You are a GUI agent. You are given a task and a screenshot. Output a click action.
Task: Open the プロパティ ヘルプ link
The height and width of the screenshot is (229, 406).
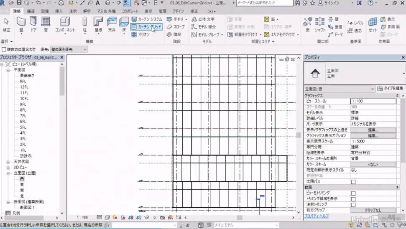coord(317,216)
